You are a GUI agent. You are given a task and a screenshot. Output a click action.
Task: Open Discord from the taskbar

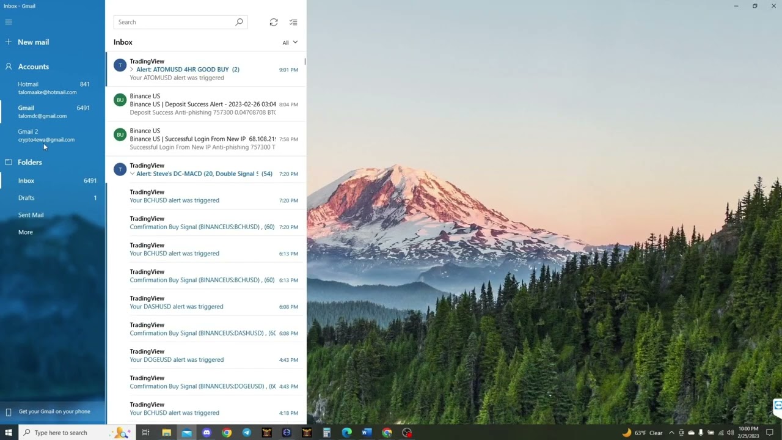pos(206,433)
